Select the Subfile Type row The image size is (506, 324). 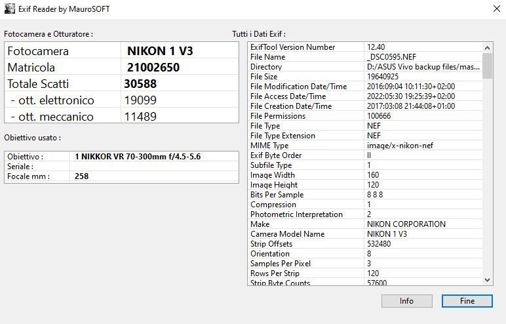coord(366,165)
